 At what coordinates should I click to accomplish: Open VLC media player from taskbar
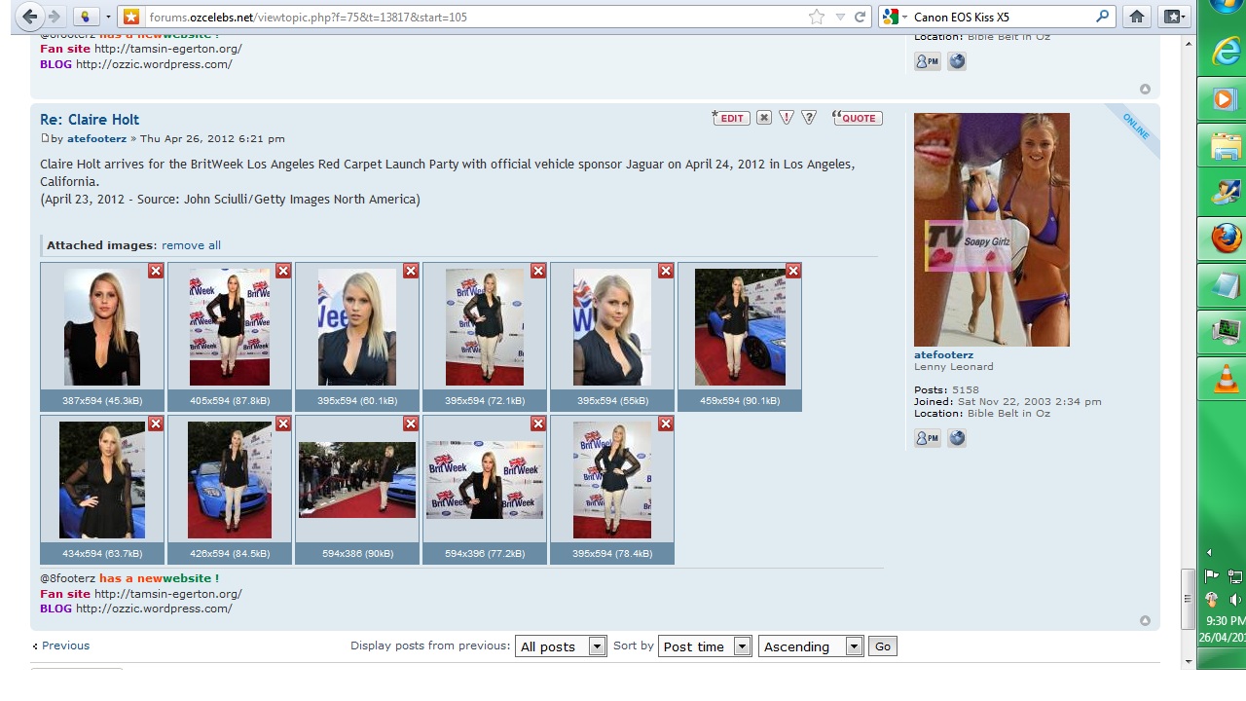[x=1225, y=380]
